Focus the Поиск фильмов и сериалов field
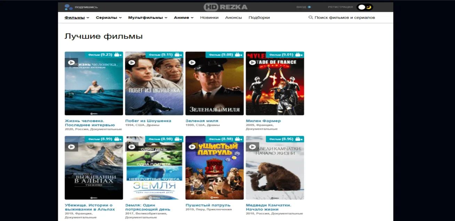Screen dimensions: 455x221 tap(345, 18)
